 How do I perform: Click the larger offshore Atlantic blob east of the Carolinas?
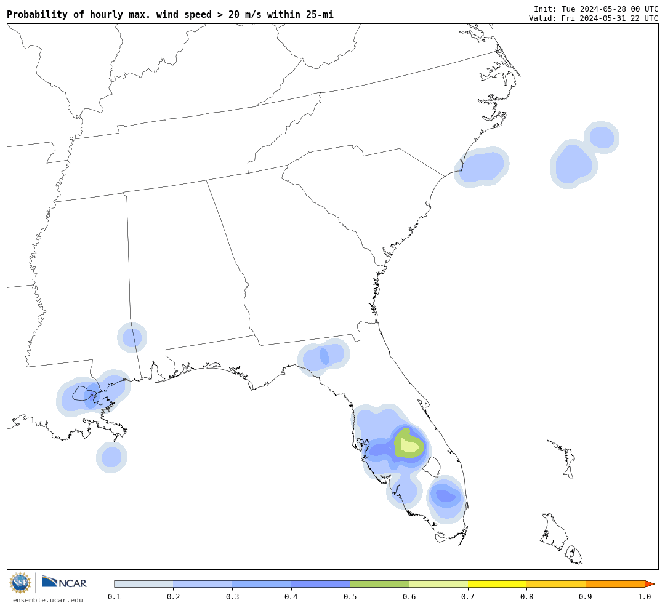click(x=574, y=164)
